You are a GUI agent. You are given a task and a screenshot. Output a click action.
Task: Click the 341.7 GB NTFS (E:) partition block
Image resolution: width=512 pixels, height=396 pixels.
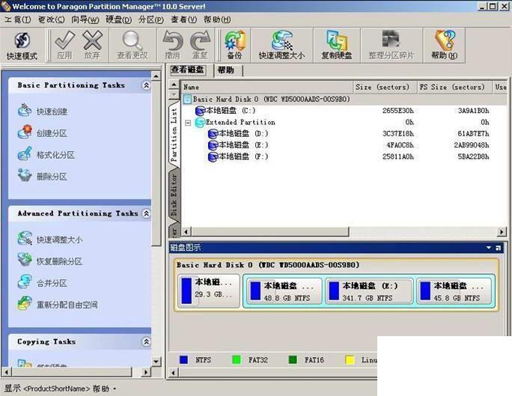click(x=369, y=291)
